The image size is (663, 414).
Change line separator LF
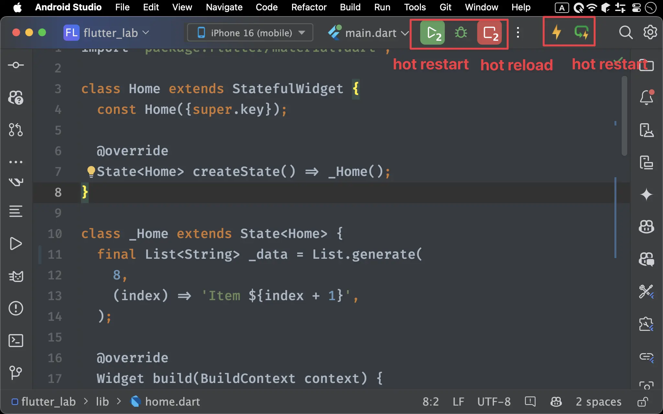458,401
